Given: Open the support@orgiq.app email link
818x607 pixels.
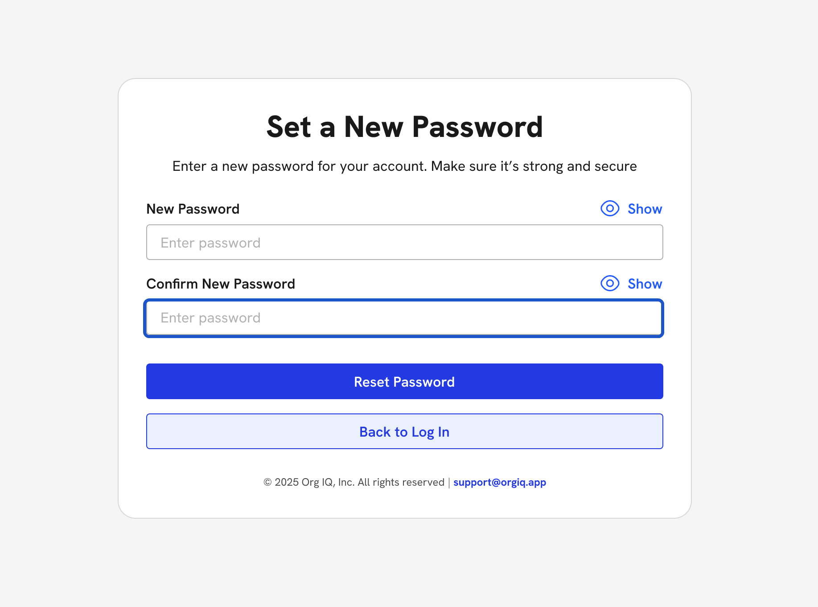Looking at the screenshot, I should pyautogui.click(x=499, y=482).
